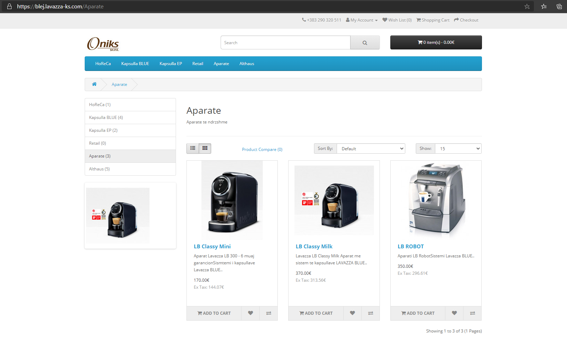This screenshot has height=345, width=567.
Task: Expand My Account menu
Action: [x=362, y=20]
